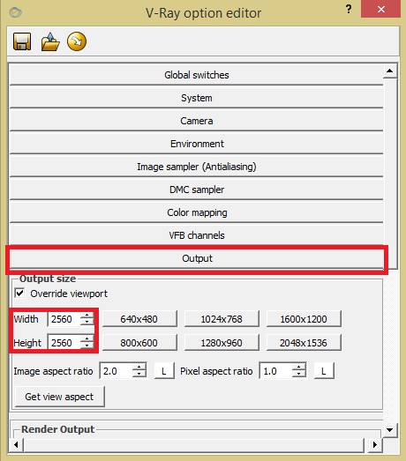
Task: Click the vertical scrollbar up arrow
Action: point(390,71)
